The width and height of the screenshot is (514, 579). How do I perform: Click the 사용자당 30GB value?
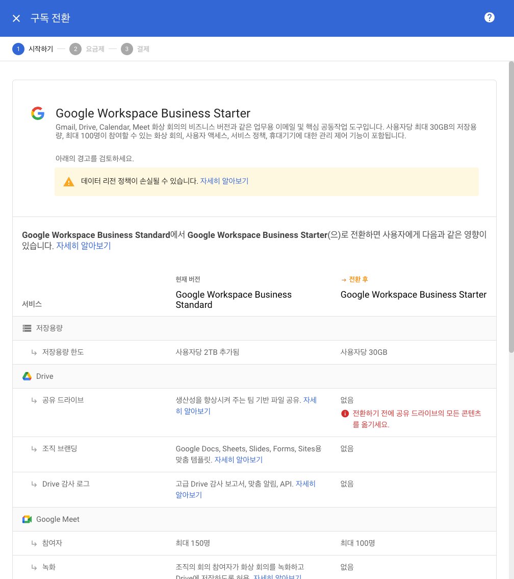[x=364, y=352]
